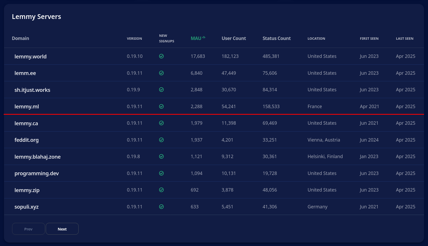Sort the table by Domain column
428x246 pixels.
[x=21, y=38]
